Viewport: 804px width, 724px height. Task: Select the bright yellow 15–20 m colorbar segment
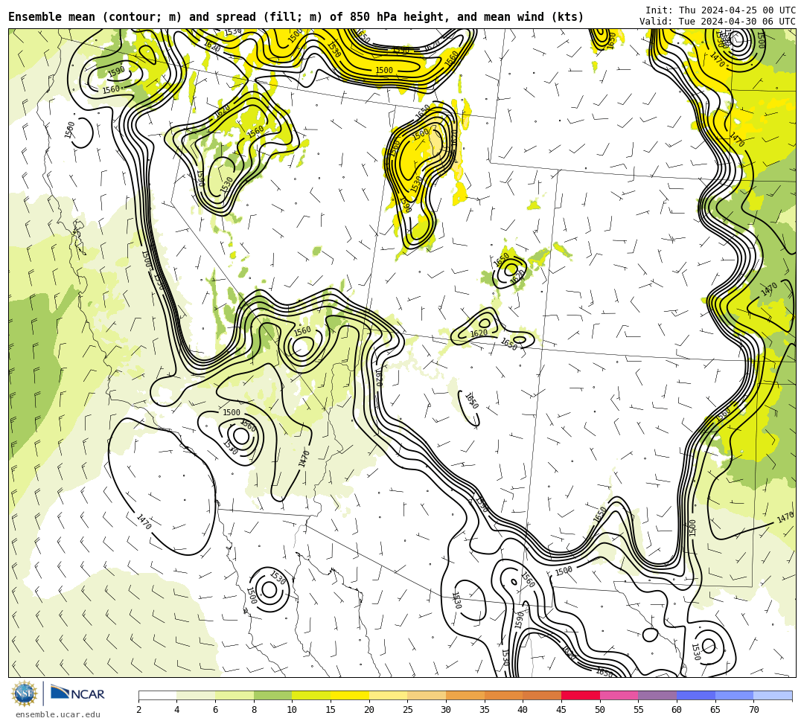click(x=350, y=695)
